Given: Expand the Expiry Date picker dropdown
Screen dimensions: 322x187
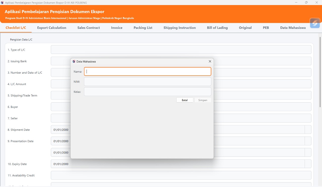Looking at the screenshot, I should 308,164.
